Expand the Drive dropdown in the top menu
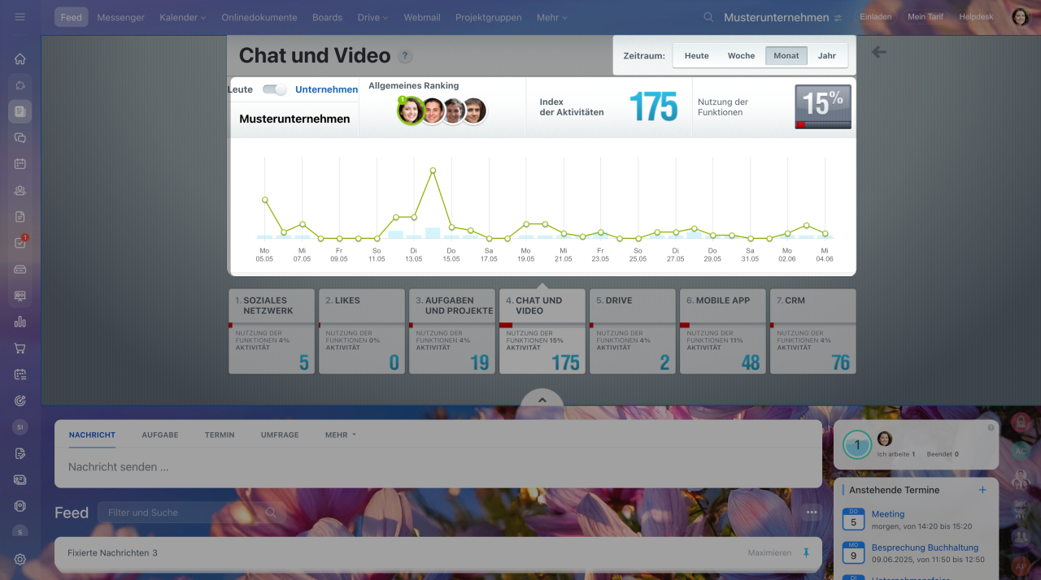 click(x=372, y=17)
